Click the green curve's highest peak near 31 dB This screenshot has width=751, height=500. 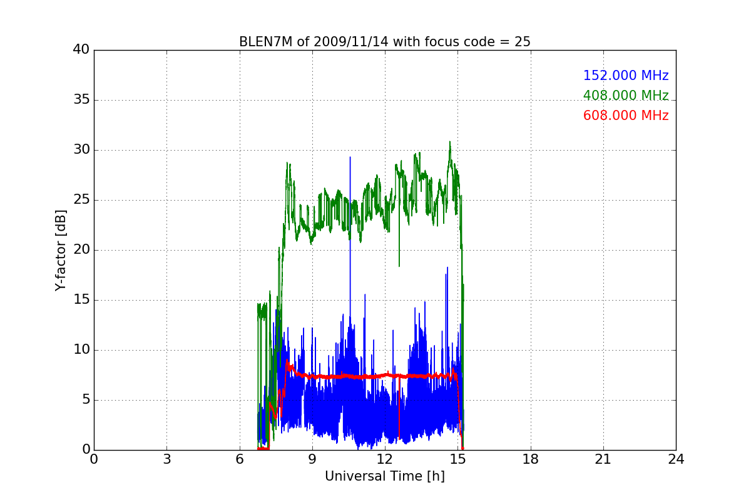(x=449, y=142)
